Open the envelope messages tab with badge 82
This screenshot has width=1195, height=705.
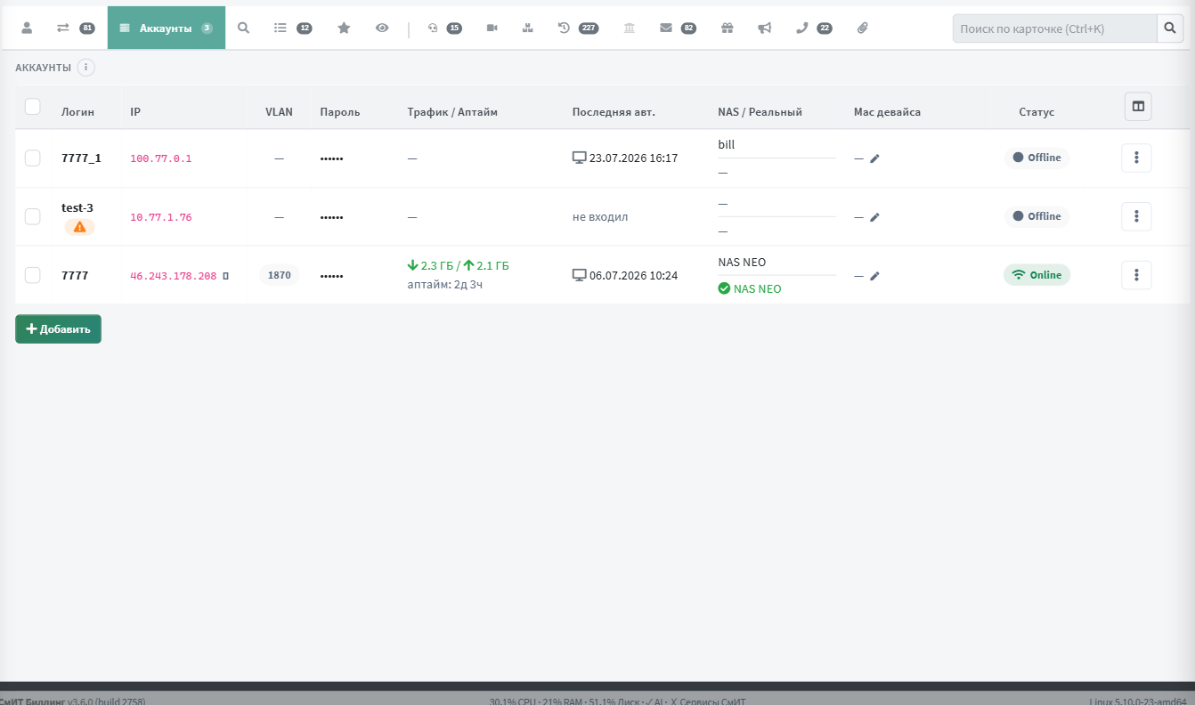678,28
